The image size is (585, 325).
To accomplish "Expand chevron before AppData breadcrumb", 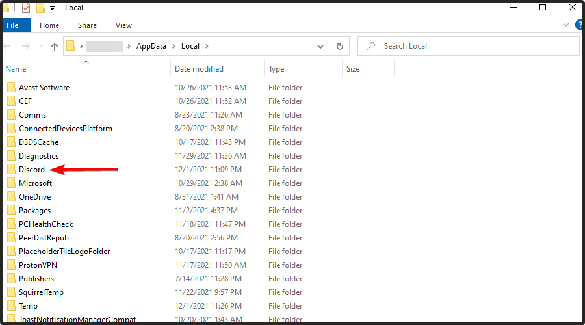I will tap(129, 46).
